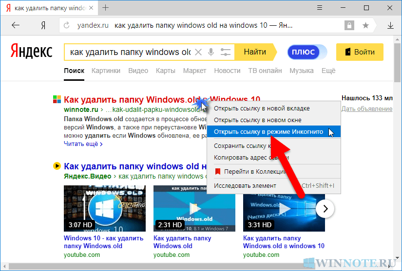This screenshot has width=402, height=271.
Task: Click the Войти login button
Action: pos(360,52)
